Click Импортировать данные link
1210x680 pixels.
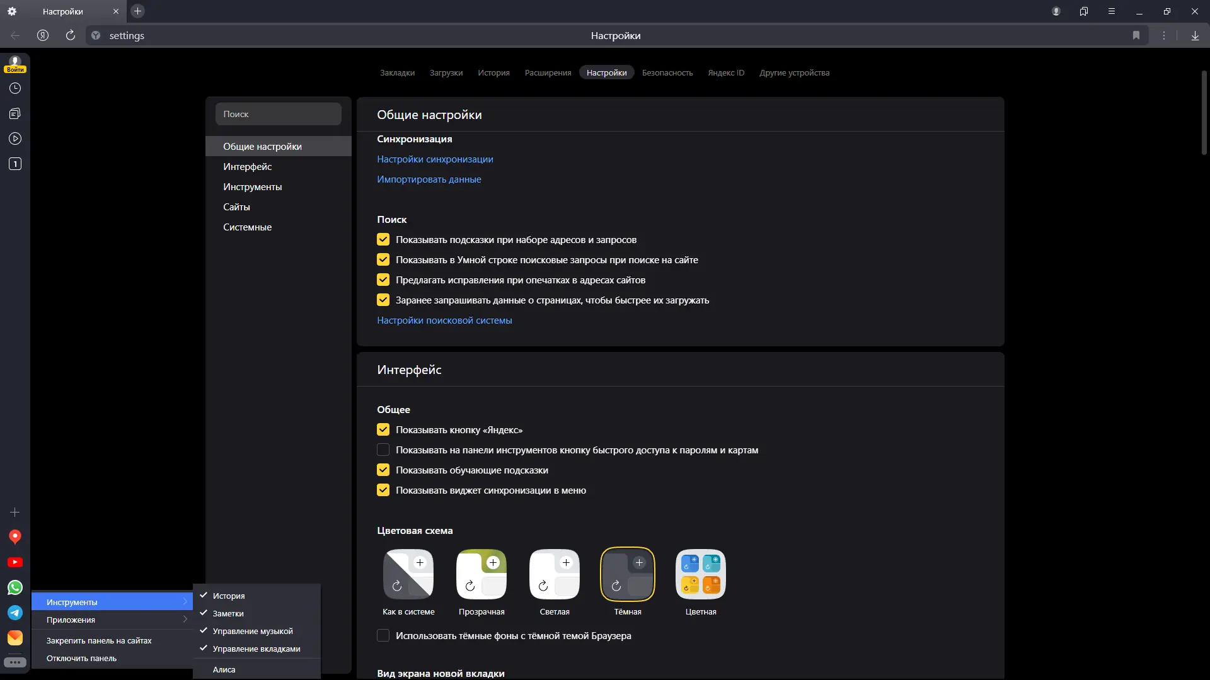click(429, 179)
